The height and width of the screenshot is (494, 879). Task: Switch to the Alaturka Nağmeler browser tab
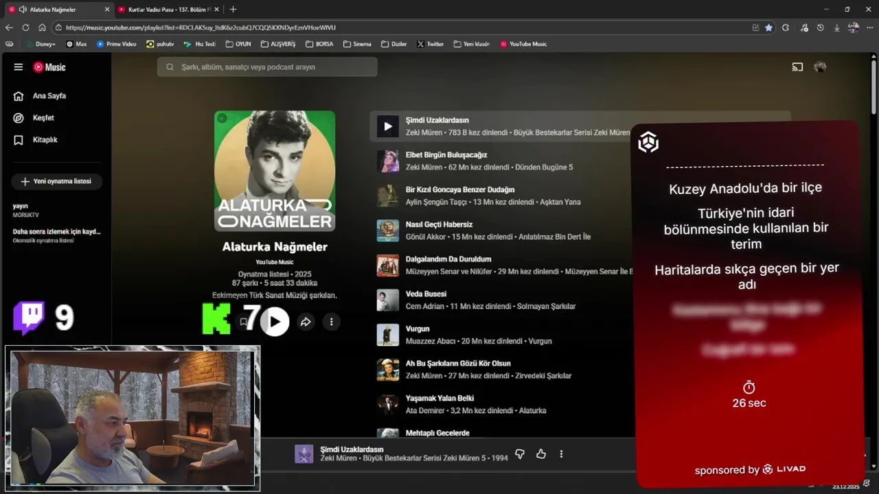pos(58,9)
